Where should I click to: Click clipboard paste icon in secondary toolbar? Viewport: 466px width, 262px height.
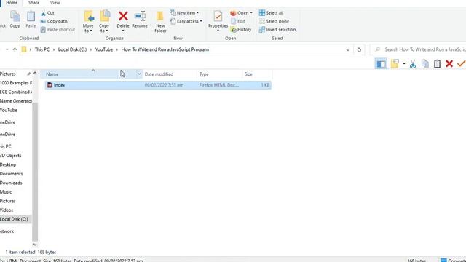pos(437,63)
